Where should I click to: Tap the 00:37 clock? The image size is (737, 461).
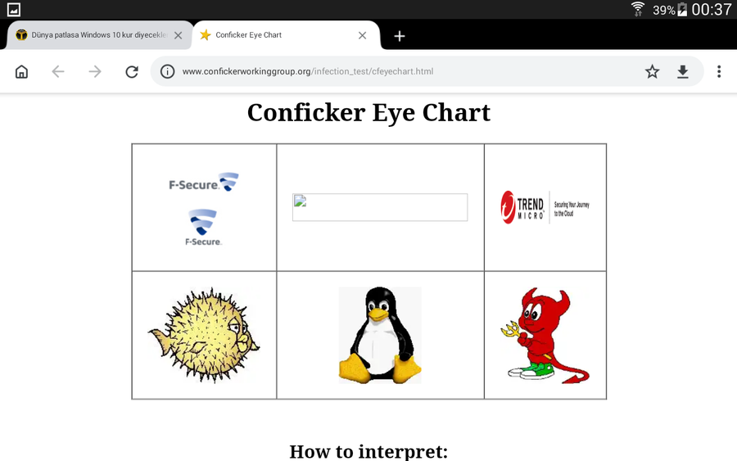point(711,9)
